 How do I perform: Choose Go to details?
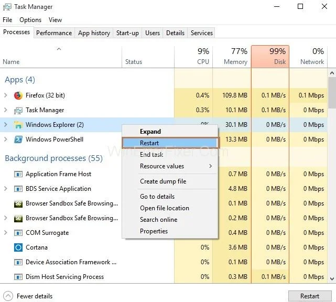point(170,197)
